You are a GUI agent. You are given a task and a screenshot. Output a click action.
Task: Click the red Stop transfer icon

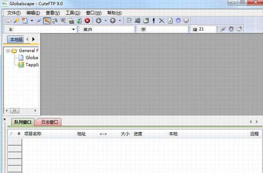pyautogui.click(x=87, y=21)
